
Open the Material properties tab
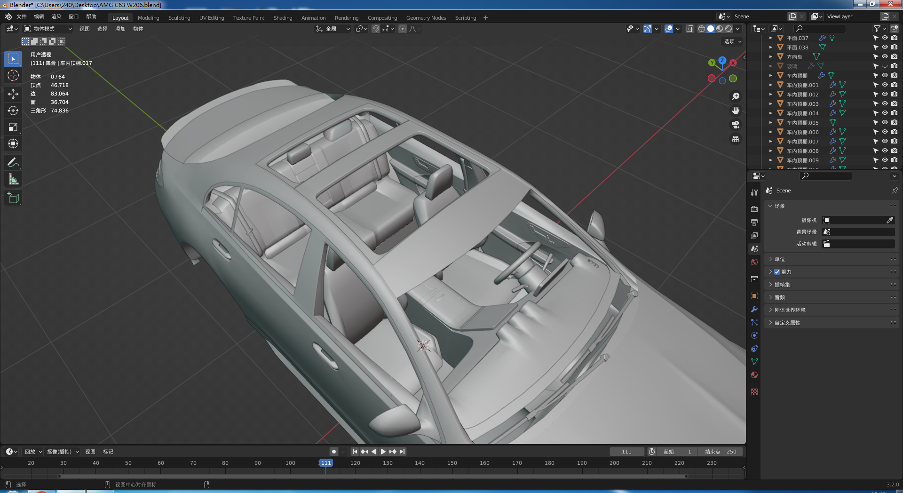coord(754,375)
